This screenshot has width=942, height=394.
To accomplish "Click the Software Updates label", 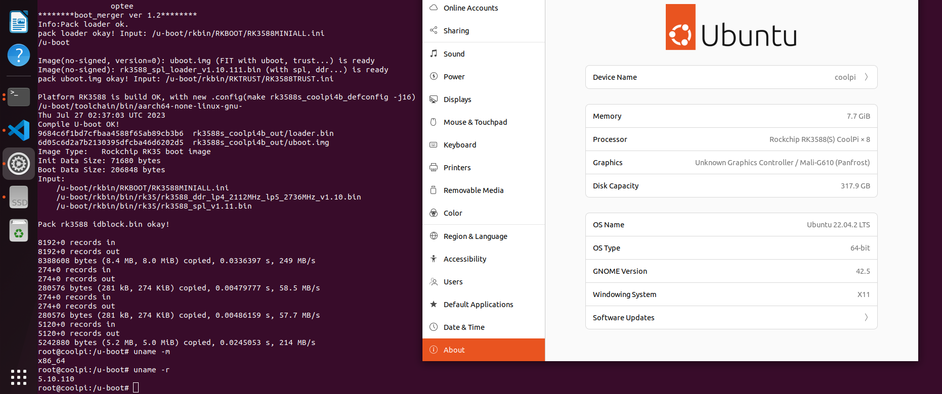I will 623,317.
